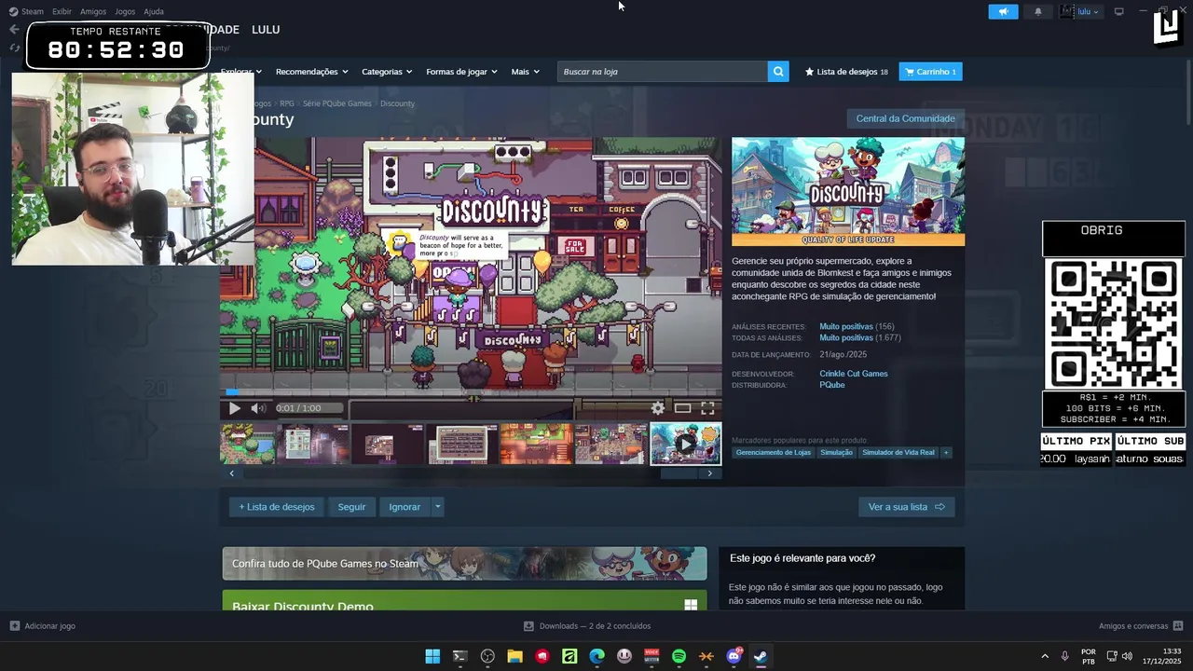Viewport: 1193px width, 671px height.
Task: Open the notifications bell
Action: pos(1038,12)
